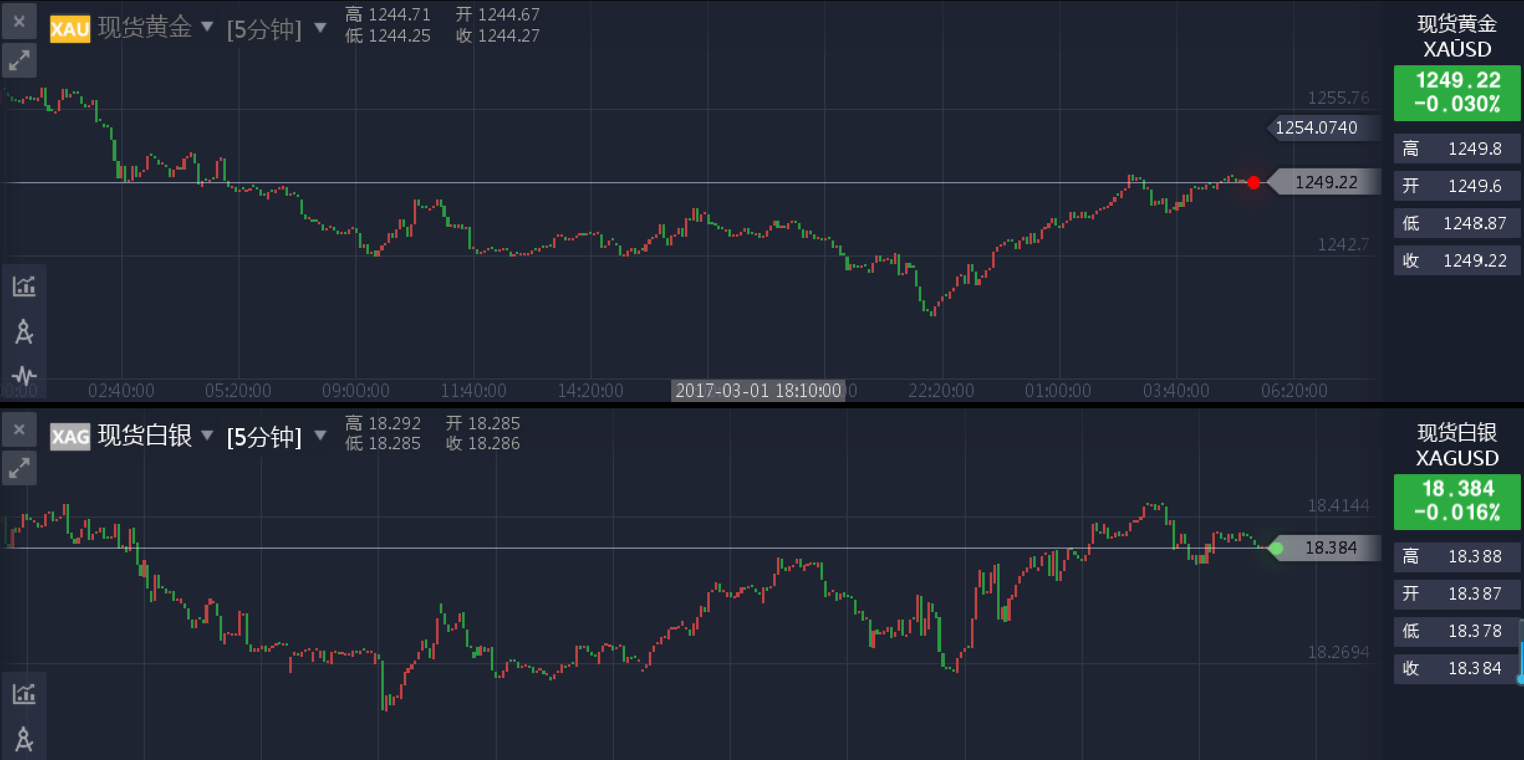This screenshot has width=1524, height=760.
Task: Click the XAGUSD symbol title on right
Action: (1457, 458)
